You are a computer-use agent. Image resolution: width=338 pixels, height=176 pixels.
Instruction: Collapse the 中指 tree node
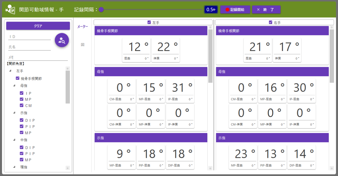pyautogui.click(x=14, y=140)
